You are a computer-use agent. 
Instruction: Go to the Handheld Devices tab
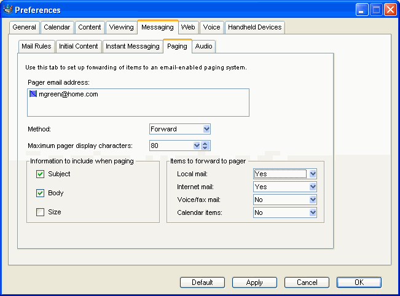[x=254, y=27]
